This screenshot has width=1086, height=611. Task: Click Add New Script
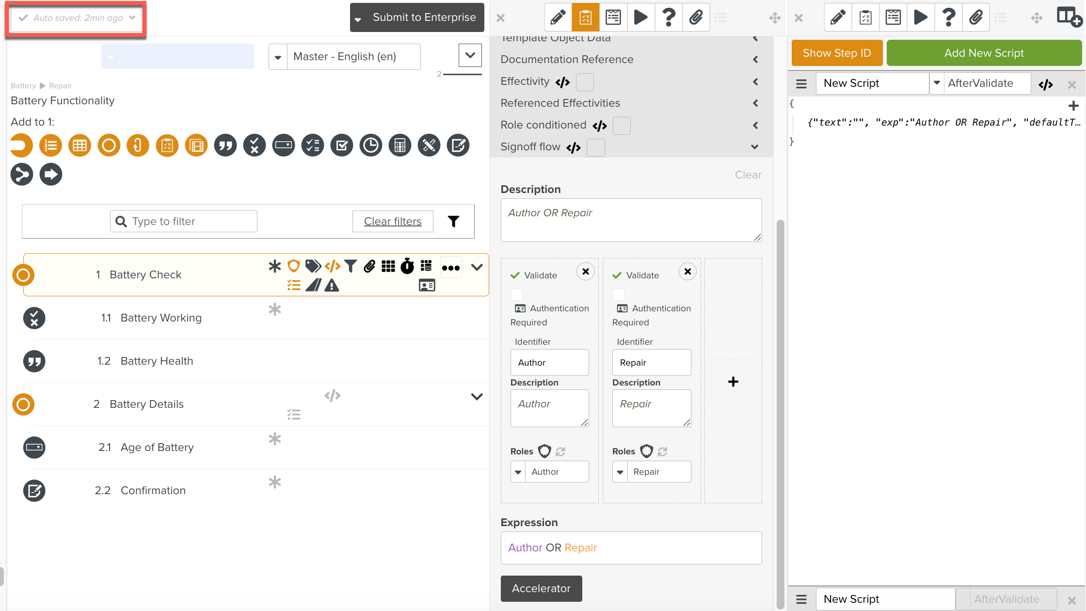pos(984,53)
